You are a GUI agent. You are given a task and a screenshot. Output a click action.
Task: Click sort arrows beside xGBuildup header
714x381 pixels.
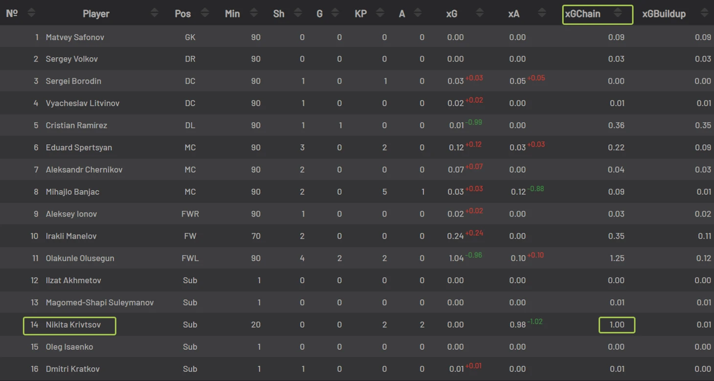click(x=704, y=14)
